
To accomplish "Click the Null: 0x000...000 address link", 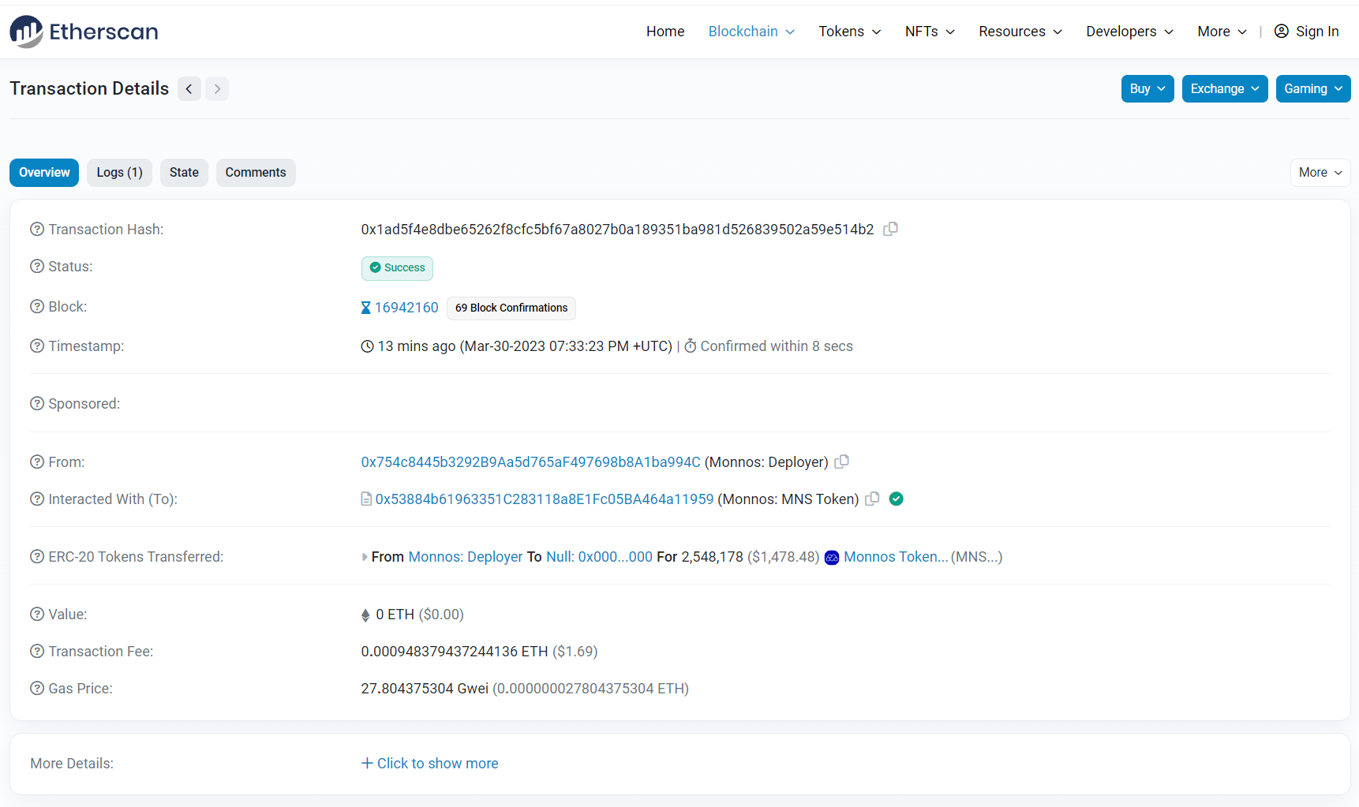I will click(599, 557).
